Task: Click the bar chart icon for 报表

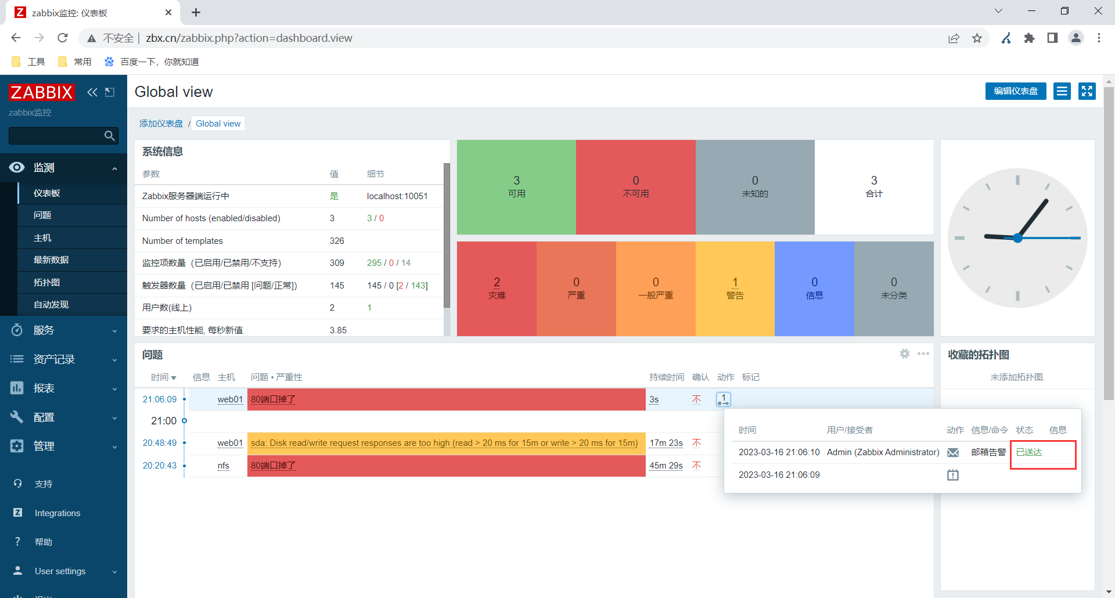Action: [17, 388]
